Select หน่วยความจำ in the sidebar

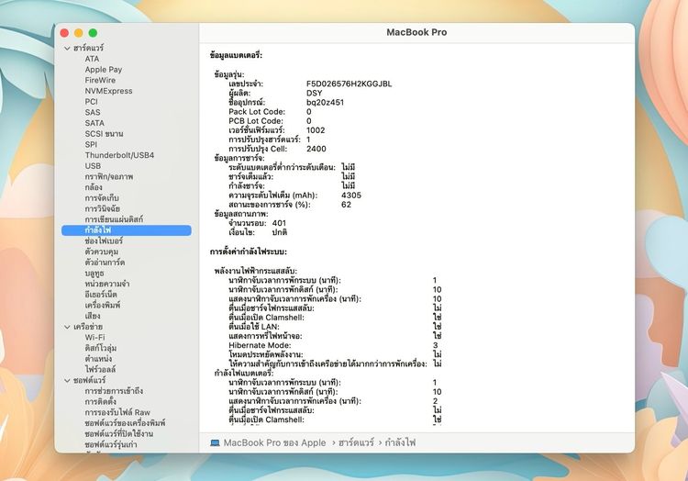[x=107, y=284]
